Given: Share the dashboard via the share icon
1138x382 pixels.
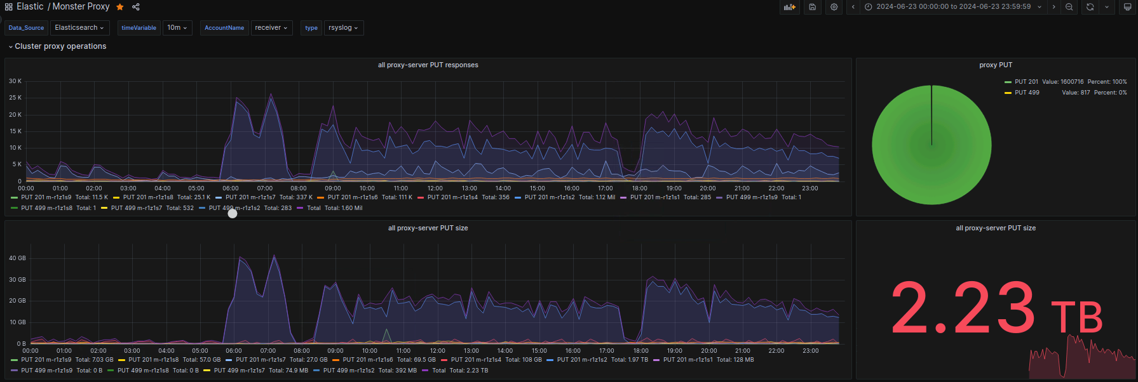Looking at the screenshot, I should pyautogui.click(x=136, y=7).
